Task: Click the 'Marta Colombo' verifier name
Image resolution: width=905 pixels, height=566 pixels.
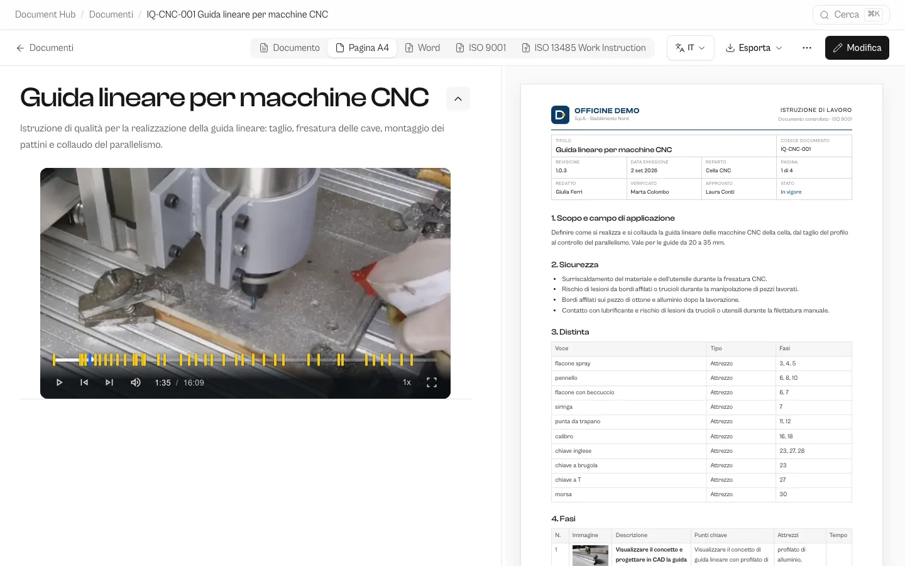Action: pyautogui.click(x=650, y=192)
